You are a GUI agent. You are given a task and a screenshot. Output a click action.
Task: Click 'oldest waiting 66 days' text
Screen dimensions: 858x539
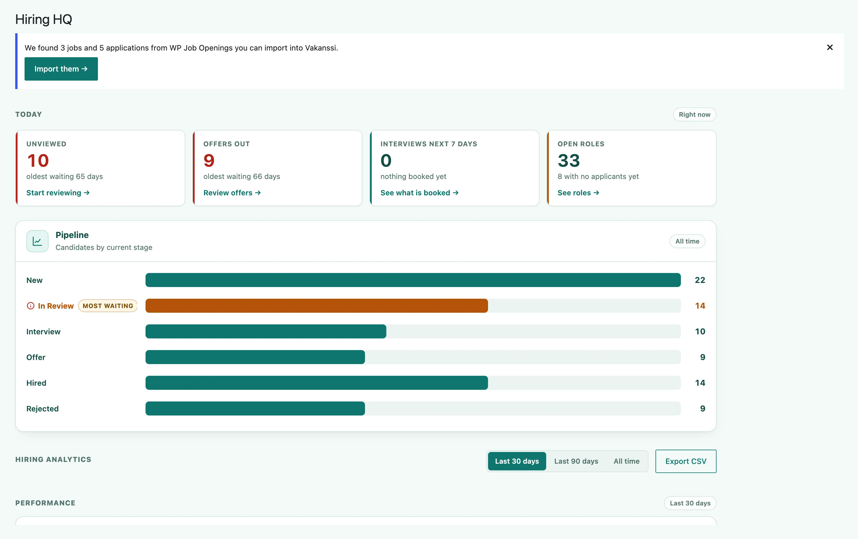click(x=242, y=177)
